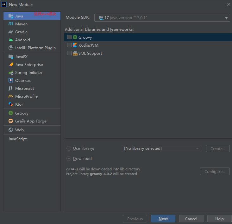Pick Java Enterprise module type
232x224 pixels.
pos(32,64)
